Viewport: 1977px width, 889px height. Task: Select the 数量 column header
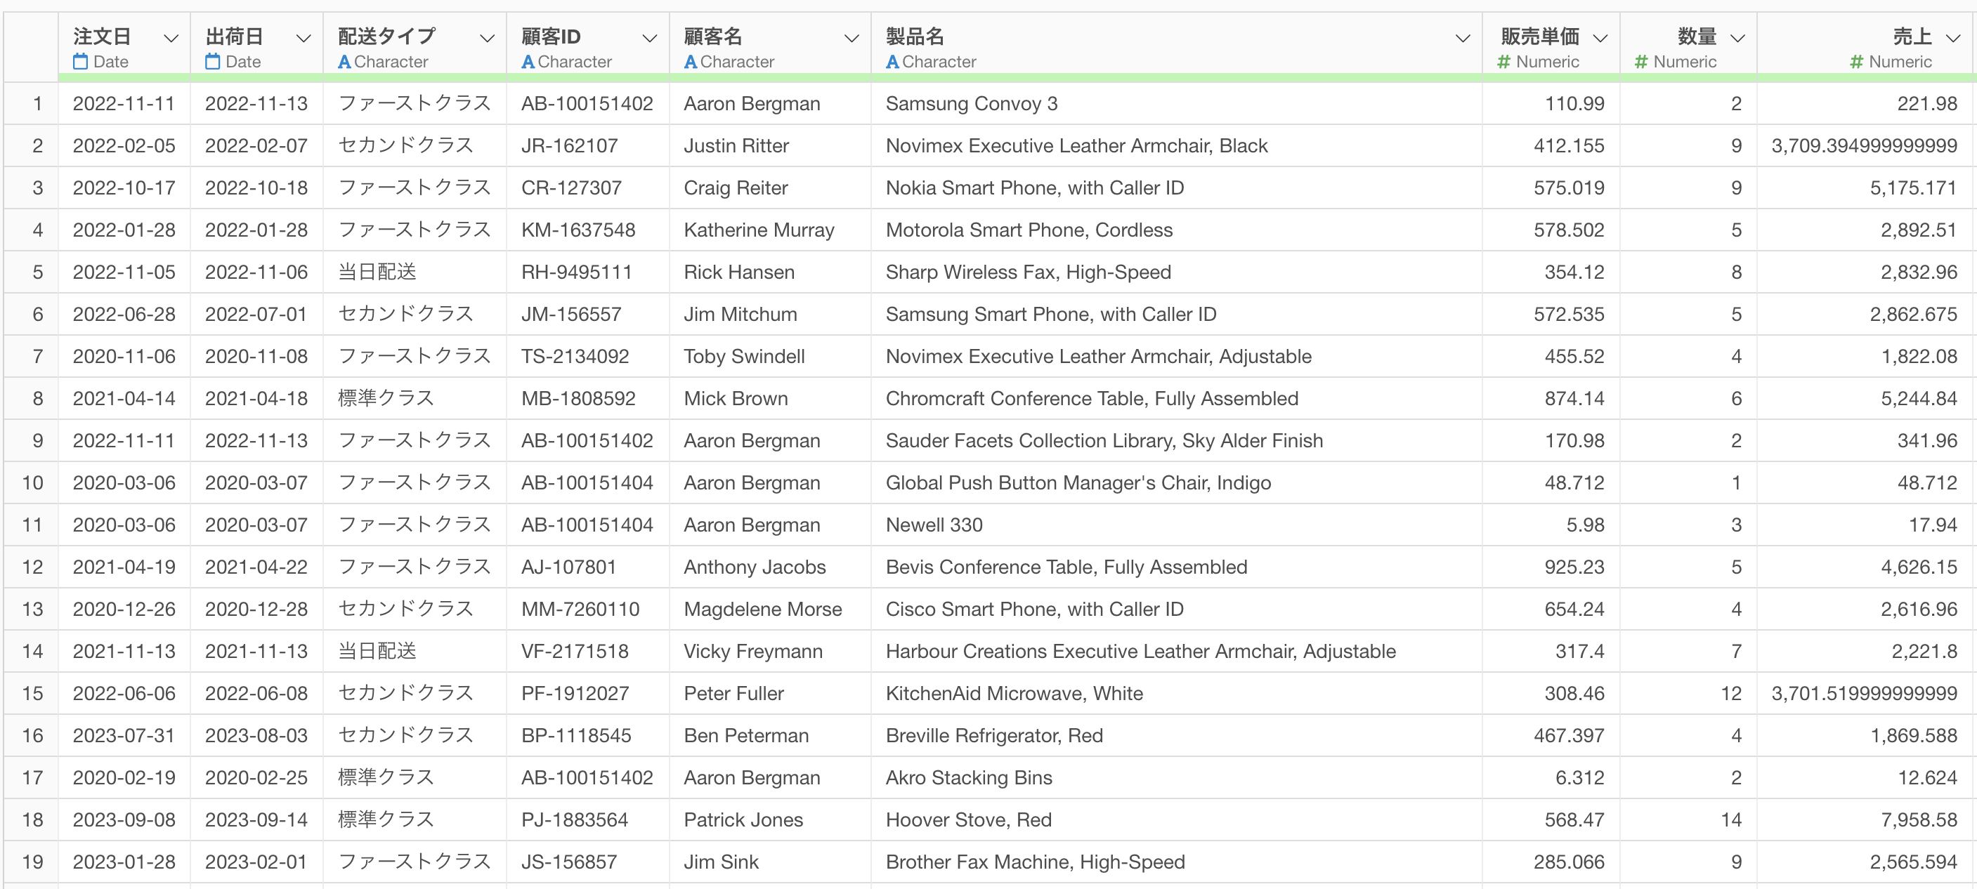1688,46
